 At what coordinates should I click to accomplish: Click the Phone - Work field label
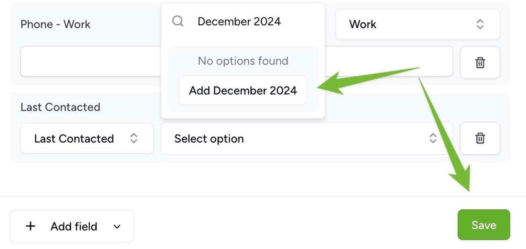coord(55,24)
